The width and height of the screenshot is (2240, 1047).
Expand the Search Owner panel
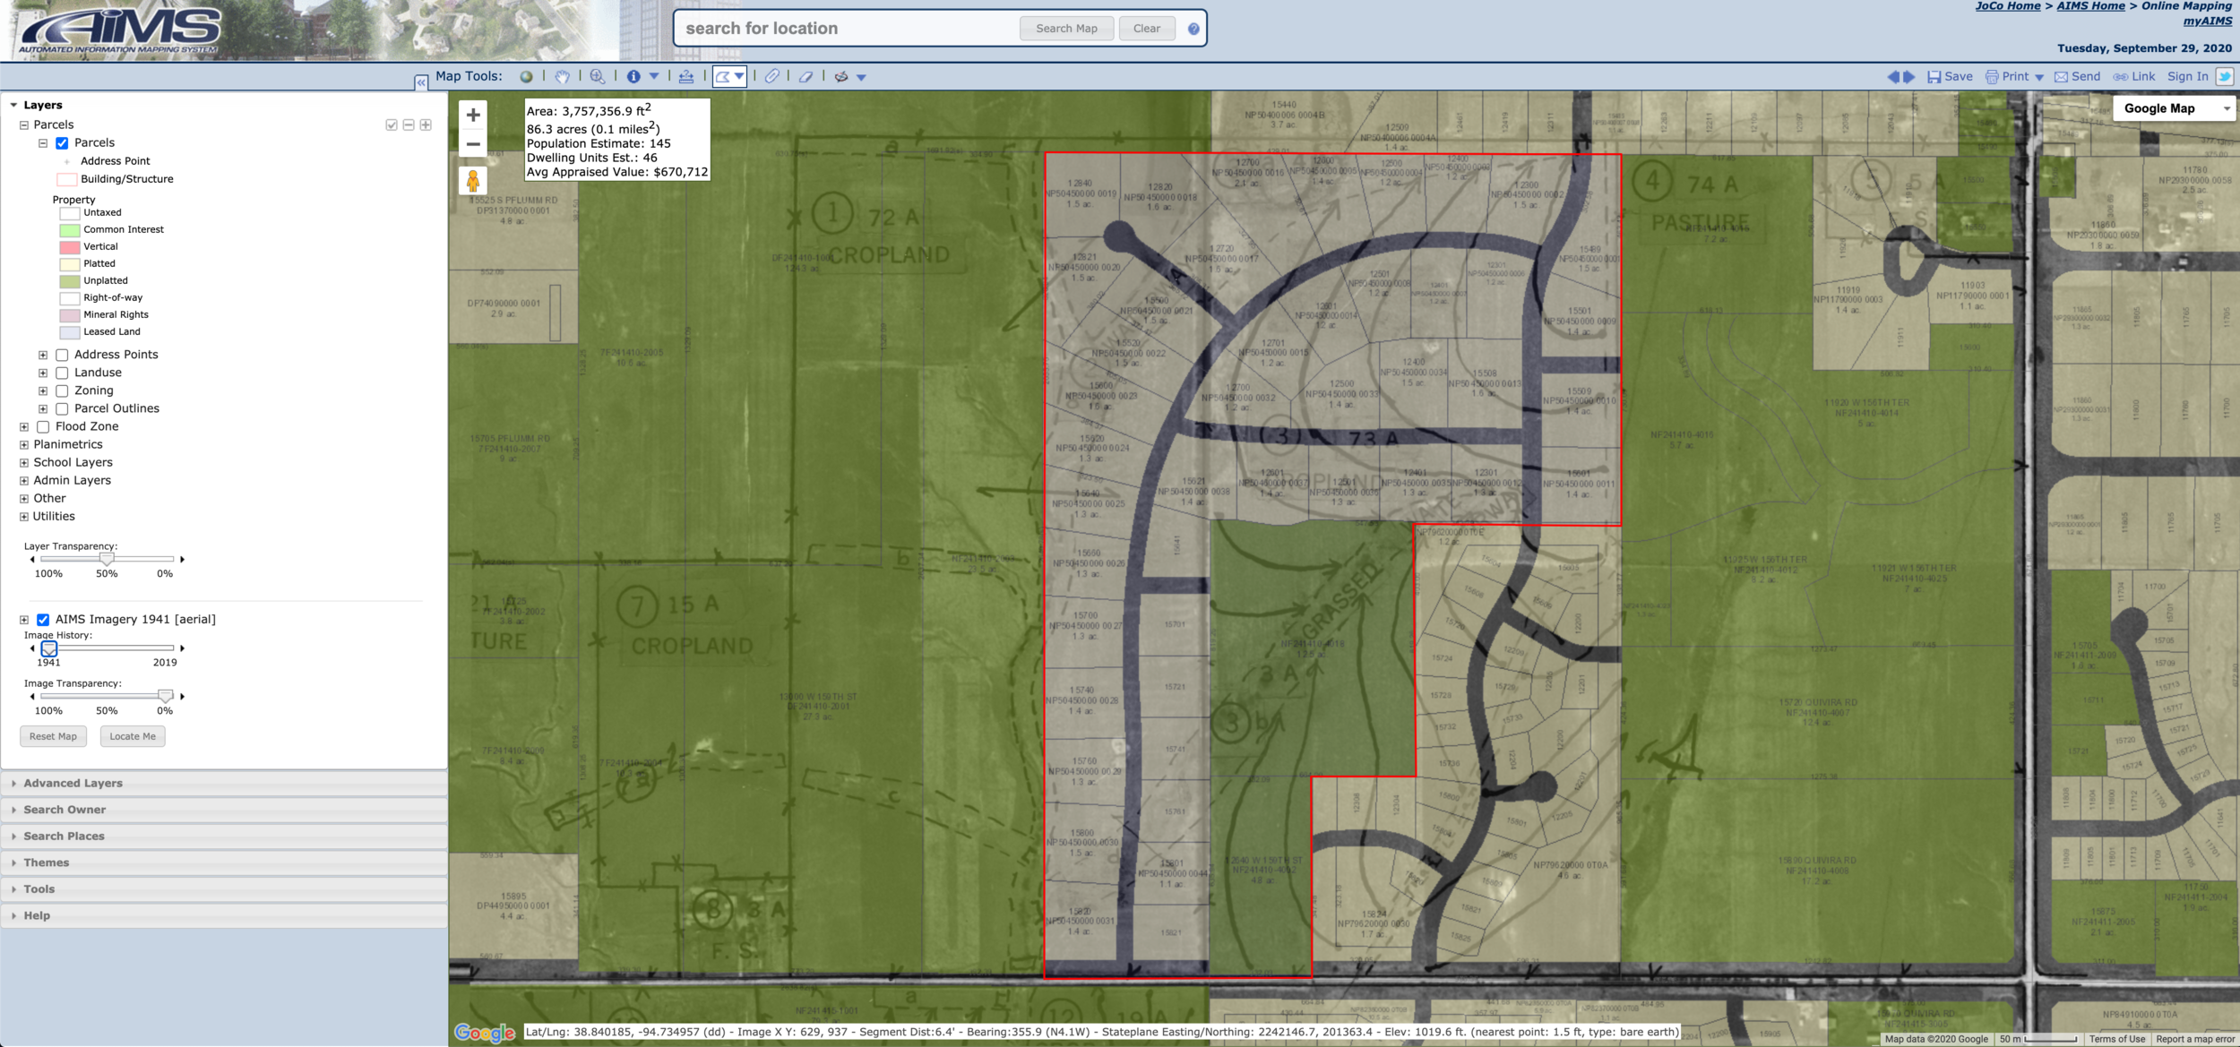(65, 810)
